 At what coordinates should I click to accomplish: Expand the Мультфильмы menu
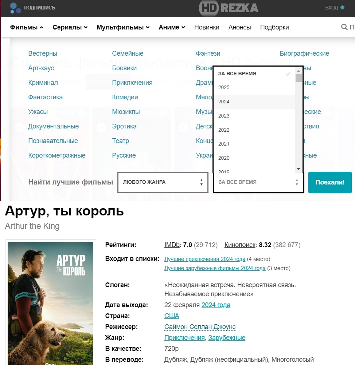tap(123, 27)
